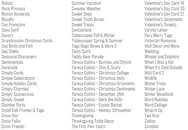Open Tablescapes Spring & Summer
Screen dimensions: 188x130
coord(97,41)
